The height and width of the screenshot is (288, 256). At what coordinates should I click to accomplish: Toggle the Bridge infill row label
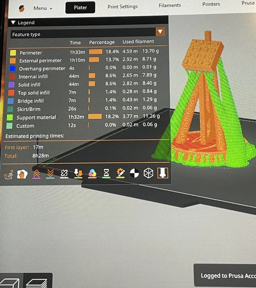(x=30, y=101)
